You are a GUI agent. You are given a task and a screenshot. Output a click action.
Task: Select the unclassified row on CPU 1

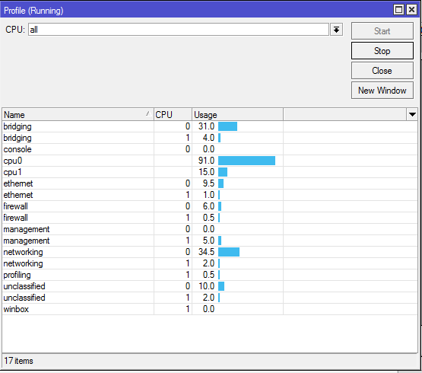210,298
